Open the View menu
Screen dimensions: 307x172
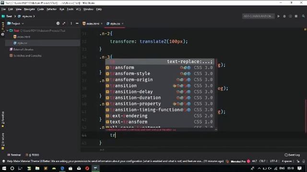point(19,9)
